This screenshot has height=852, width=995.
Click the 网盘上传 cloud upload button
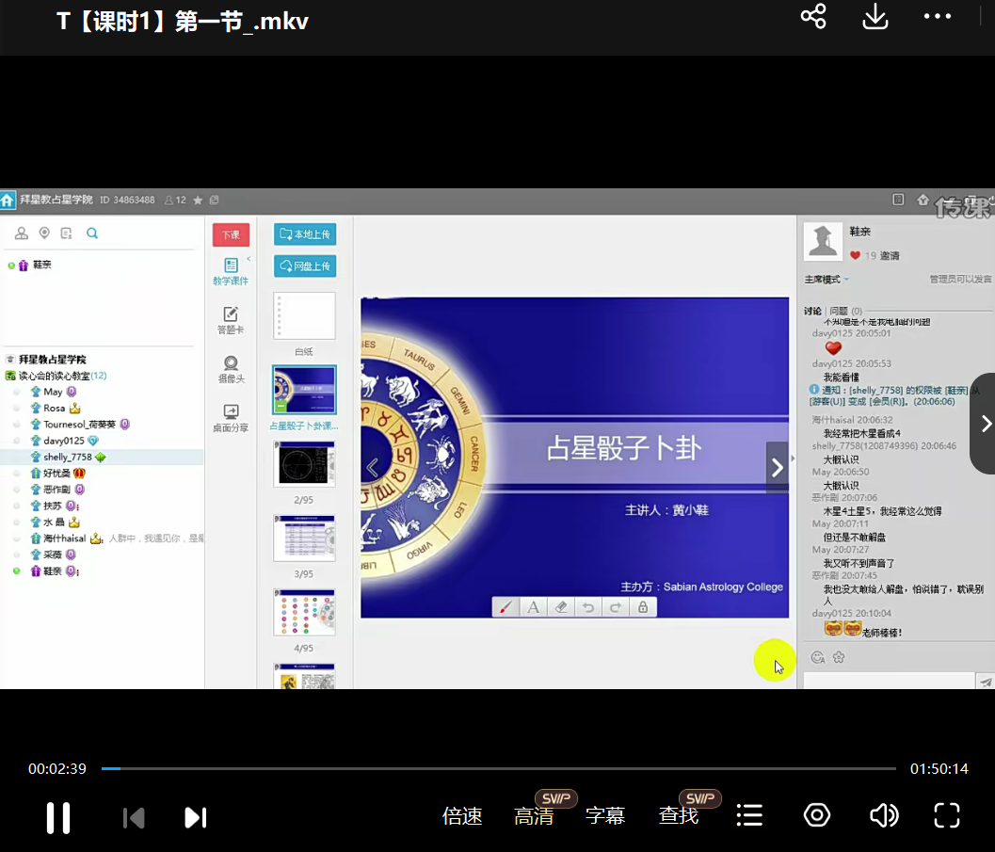[305, 265]
